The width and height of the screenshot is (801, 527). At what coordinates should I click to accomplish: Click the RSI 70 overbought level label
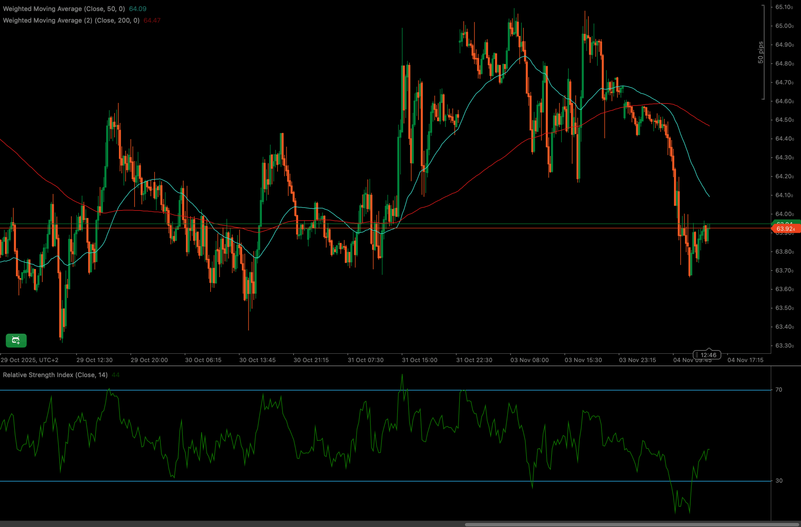coord(779,390)
